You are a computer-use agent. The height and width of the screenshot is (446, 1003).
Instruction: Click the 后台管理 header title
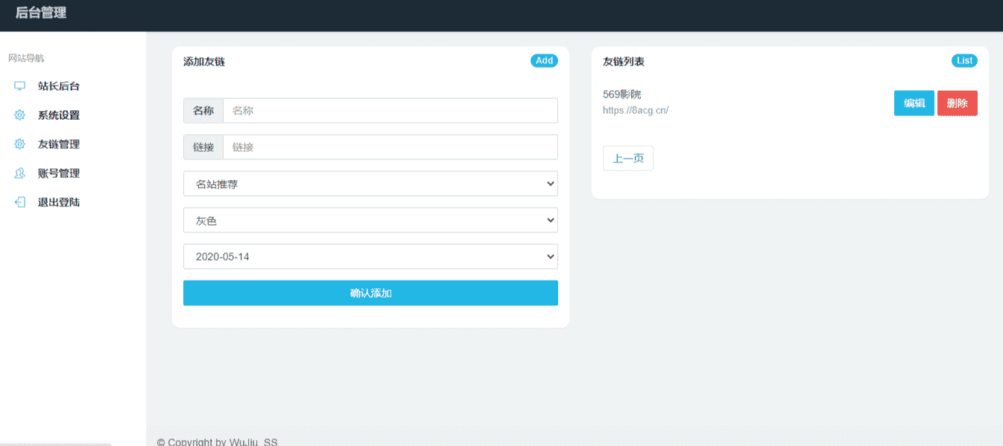(41, 13)
